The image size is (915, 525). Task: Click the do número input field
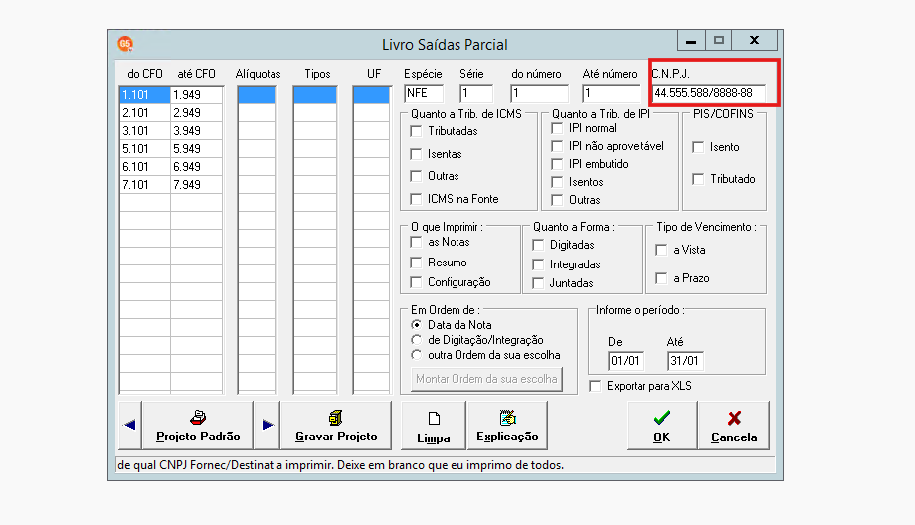539,93
